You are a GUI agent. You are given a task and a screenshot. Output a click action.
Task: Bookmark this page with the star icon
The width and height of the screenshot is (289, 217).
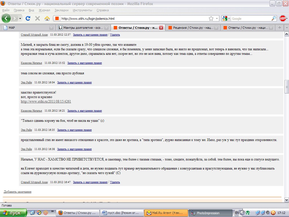(211, 19)
